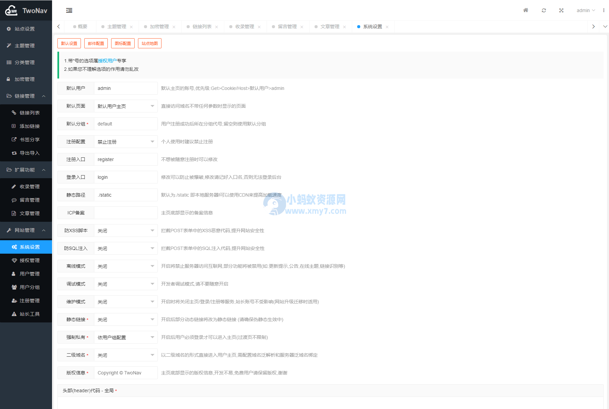Viewport: 609px width, 409px height.
Task: Switch to the 留言管理 tab
Action: (287, 27)
